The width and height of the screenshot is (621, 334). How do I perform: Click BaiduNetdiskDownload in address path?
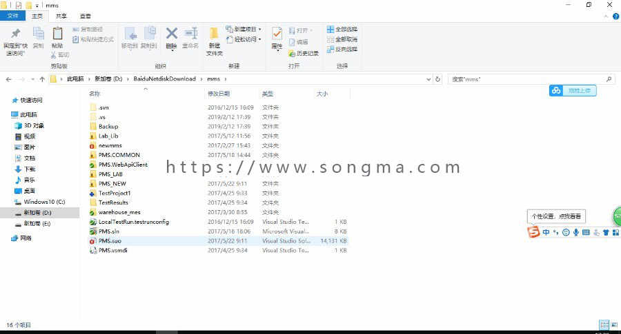[x=164, y=79]
